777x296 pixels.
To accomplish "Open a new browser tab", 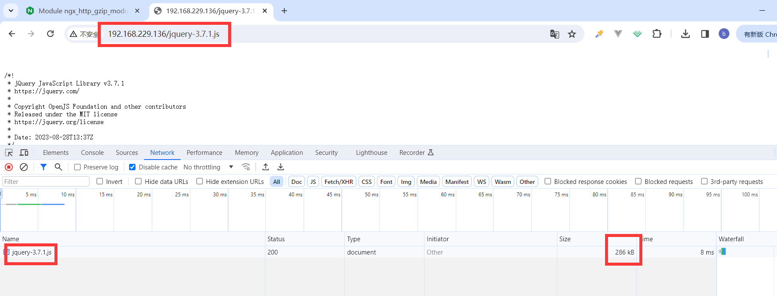I will tap(284, 11).
